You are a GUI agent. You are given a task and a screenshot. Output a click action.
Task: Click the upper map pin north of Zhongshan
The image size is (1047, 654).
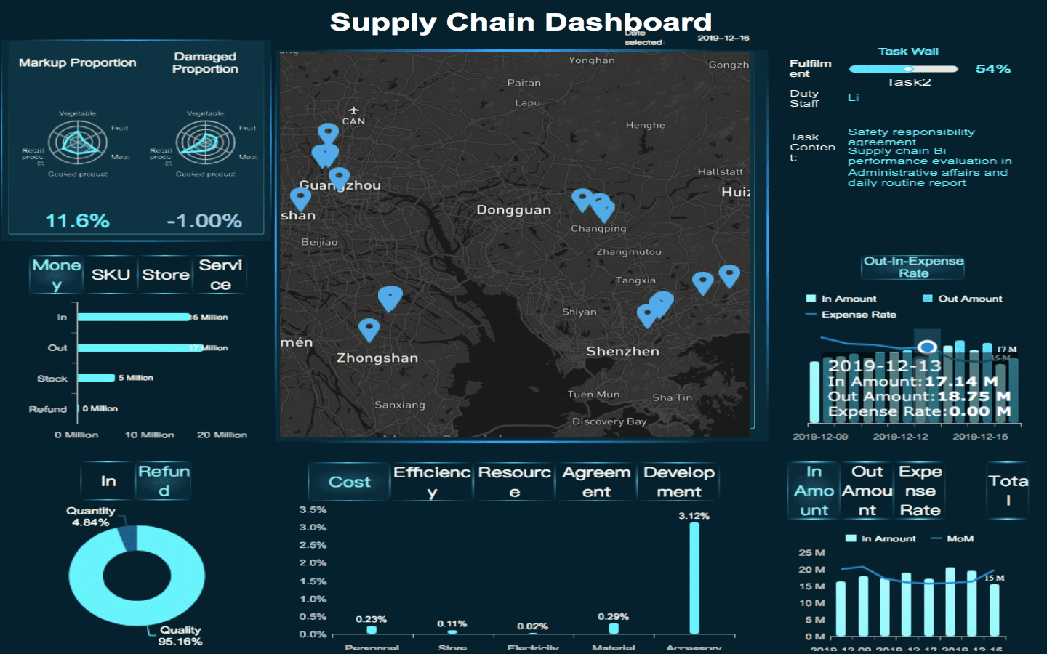pos(390,298)
